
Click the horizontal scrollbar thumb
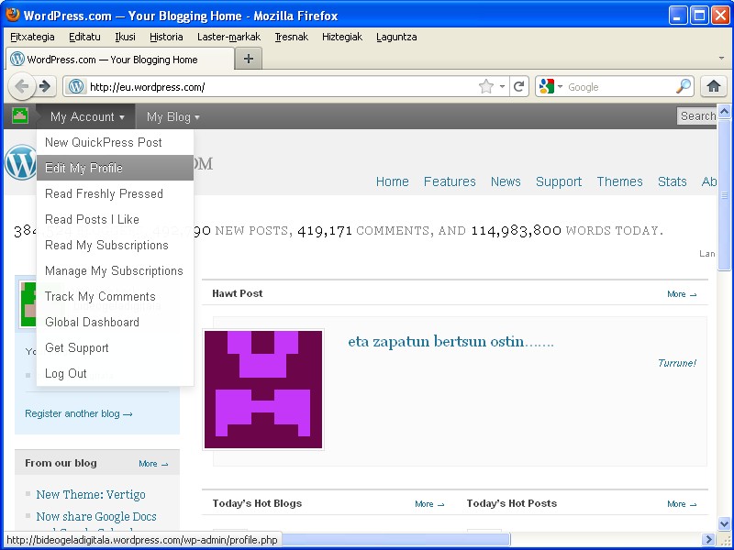point(396,539)
